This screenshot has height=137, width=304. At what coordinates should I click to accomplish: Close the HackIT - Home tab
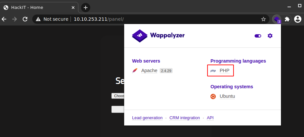click(73, 8)
